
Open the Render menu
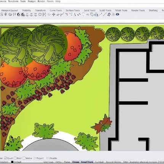click(41, 2)
